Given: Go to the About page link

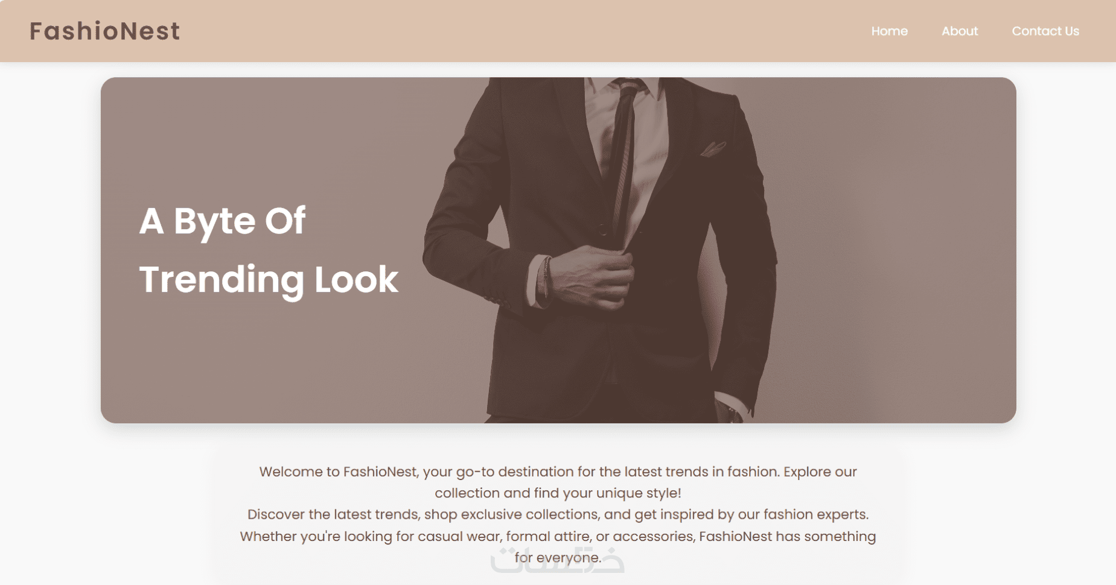Looking at the screenshot, I should click(x=960, y=31).
